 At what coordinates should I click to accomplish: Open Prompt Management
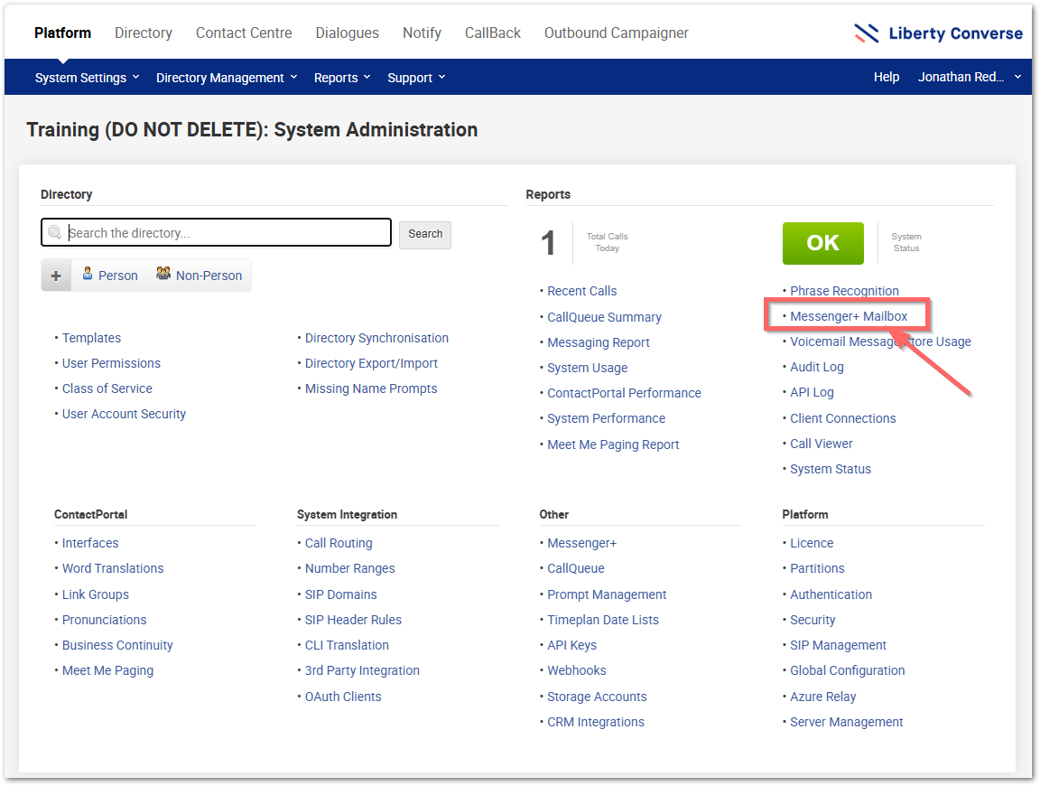607,594
